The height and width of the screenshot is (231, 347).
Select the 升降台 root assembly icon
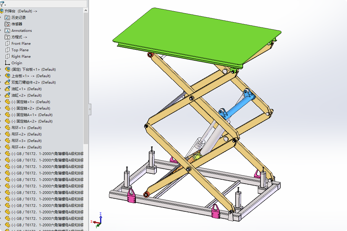(1, 11)
